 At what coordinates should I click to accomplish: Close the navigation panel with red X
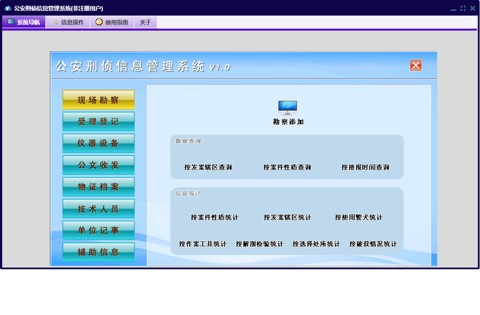click(415, 65)
